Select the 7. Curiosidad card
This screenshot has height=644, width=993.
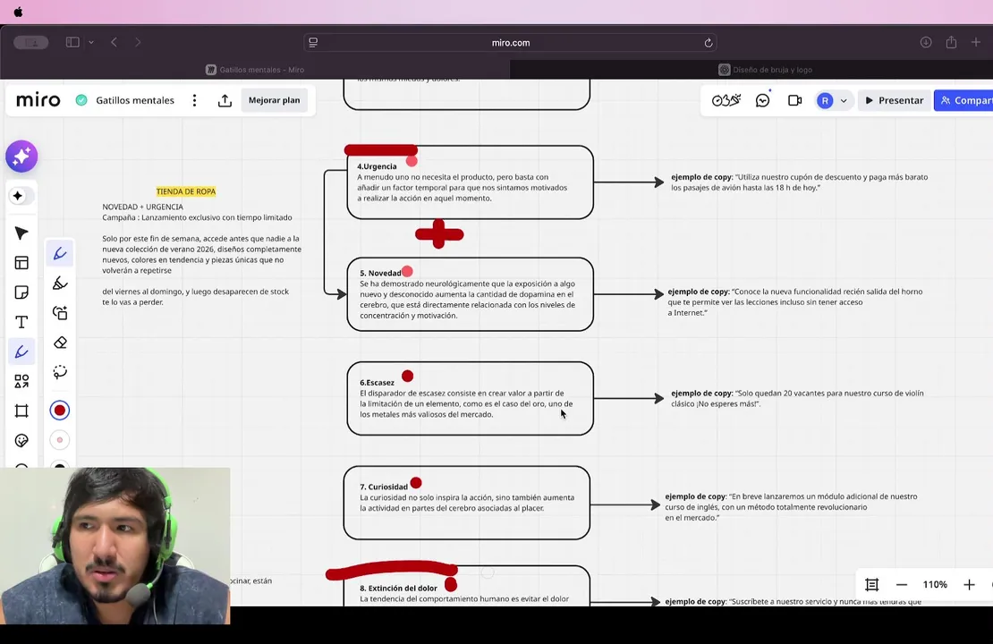coord(467,503)
